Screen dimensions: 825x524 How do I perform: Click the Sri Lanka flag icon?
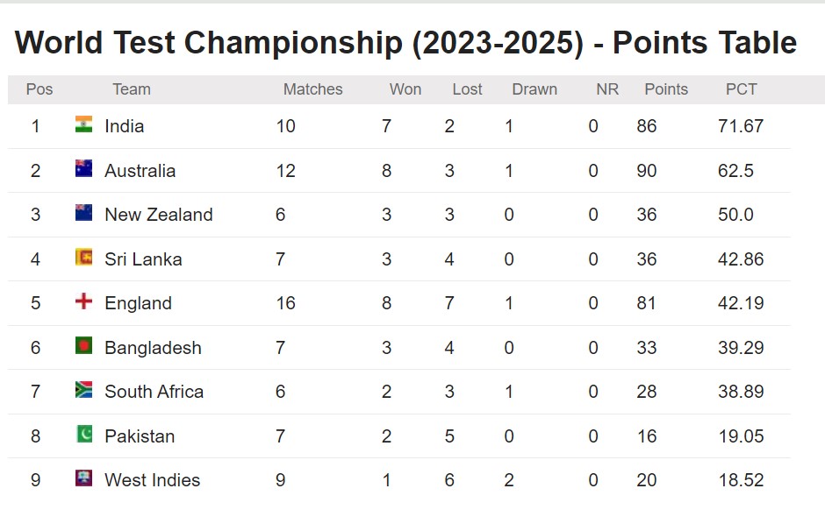click(x=84, y=258)
